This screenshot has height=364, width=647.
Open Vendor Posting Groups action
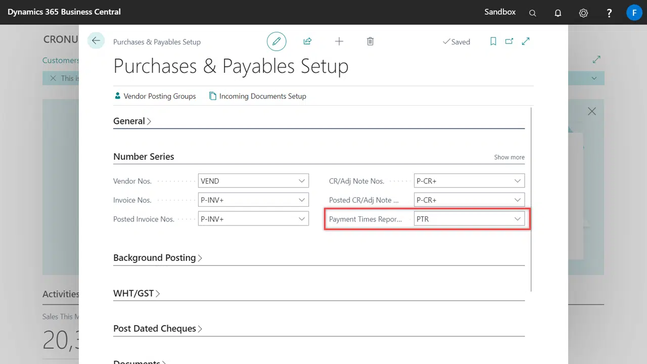point(155,96)
